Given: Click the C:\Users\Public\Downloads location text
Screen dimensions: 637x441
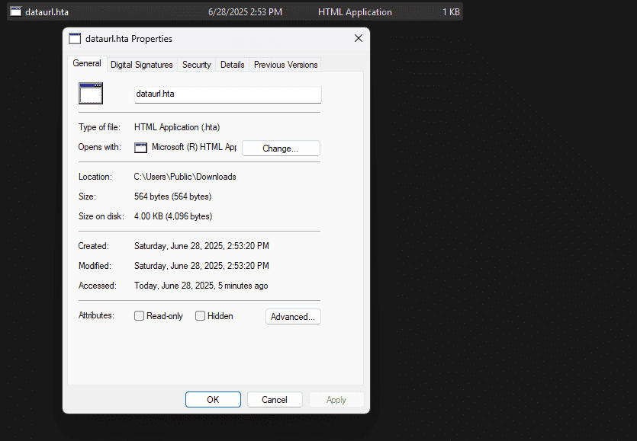Looking at the screenshot, I should click(x=185, y=177).
